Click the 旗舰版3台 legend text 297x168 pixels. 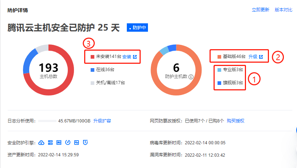tap(233, 83)
